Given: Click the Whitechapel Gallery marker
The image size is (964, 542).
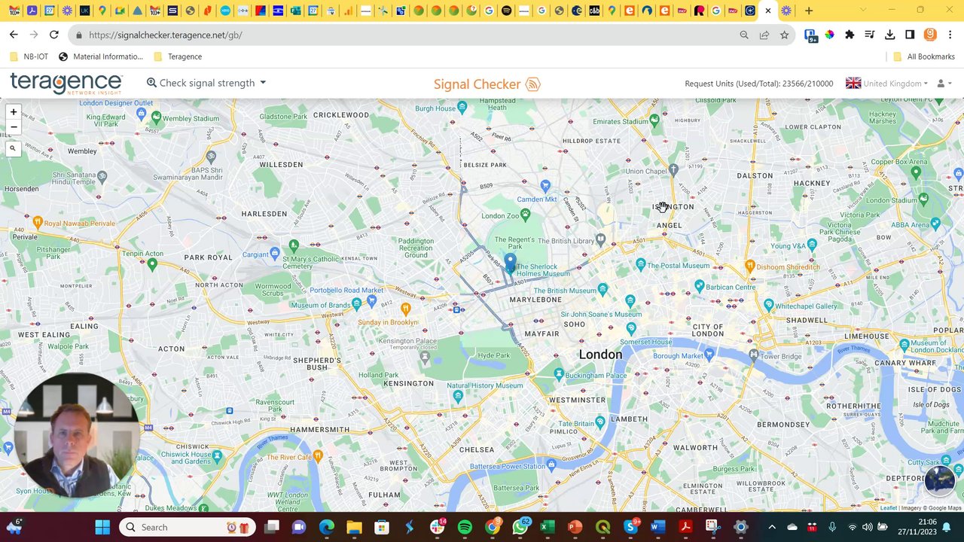Looking at the screenshot, I should pyautogui.click(x=768, y=305).
